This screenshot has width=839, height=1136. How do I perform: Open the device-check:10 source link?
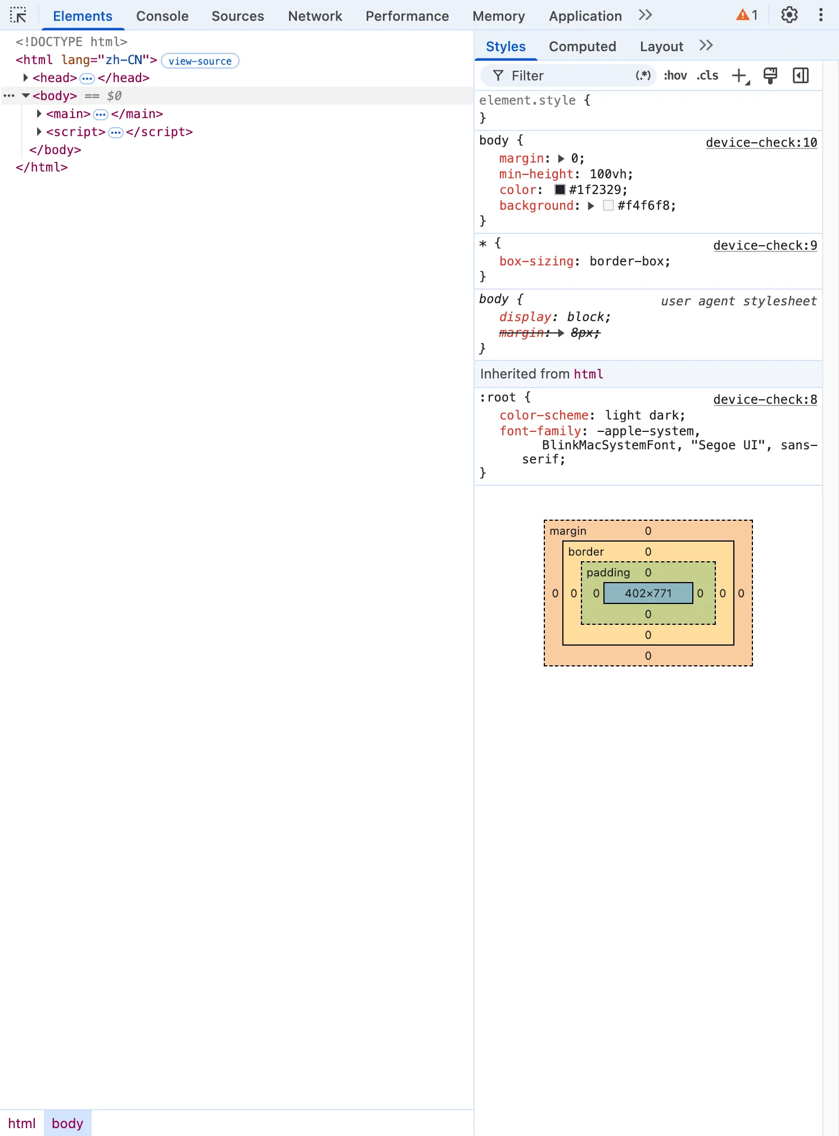point(761,142)
